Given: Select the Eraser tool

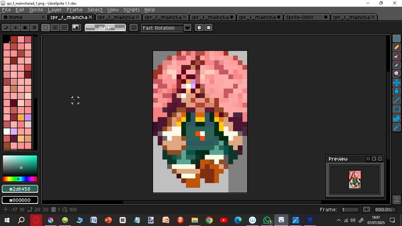Looking at the screenshot, I should click(x=396, y=56).
